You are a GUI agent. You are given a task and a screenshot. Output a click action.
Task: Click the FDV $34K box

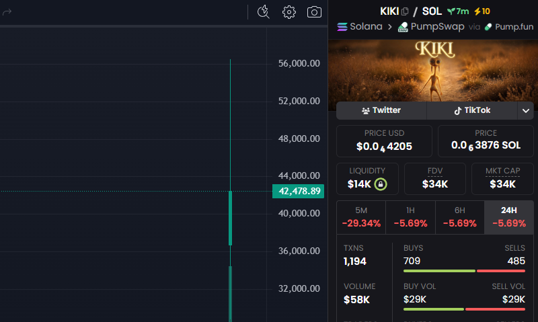click(x=434, y=179)
